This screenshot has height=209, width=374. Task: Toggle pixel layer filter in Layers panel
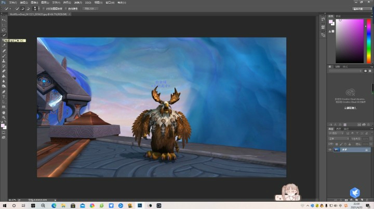point(348,133)
